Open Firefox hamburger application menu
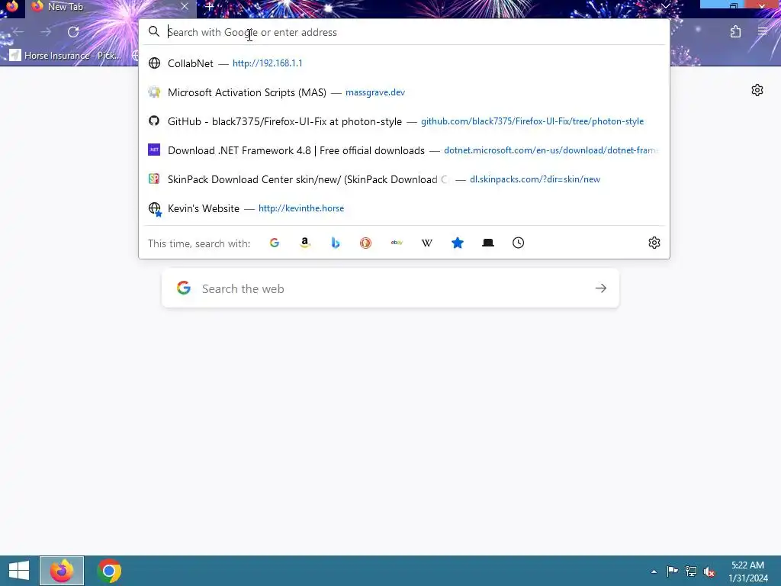This screenshot has width=781, height=586. [x=763, y=32]
